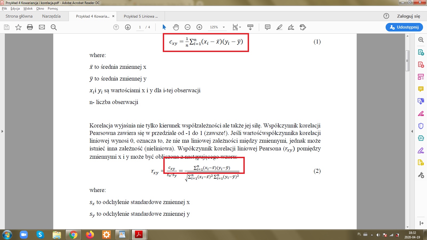Viewport: 427px width, 240px height.
Task: Open Redact pink pen sidebar tool
Action: [421, 114]
